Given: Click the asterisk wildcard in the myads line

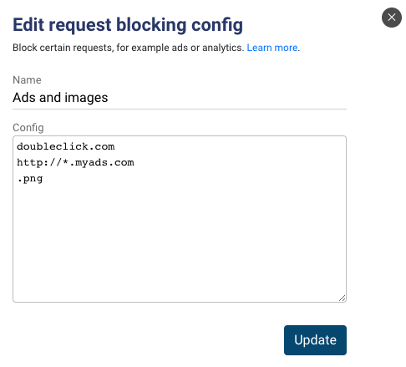Looking at the screenshot, I should [65, 161].
